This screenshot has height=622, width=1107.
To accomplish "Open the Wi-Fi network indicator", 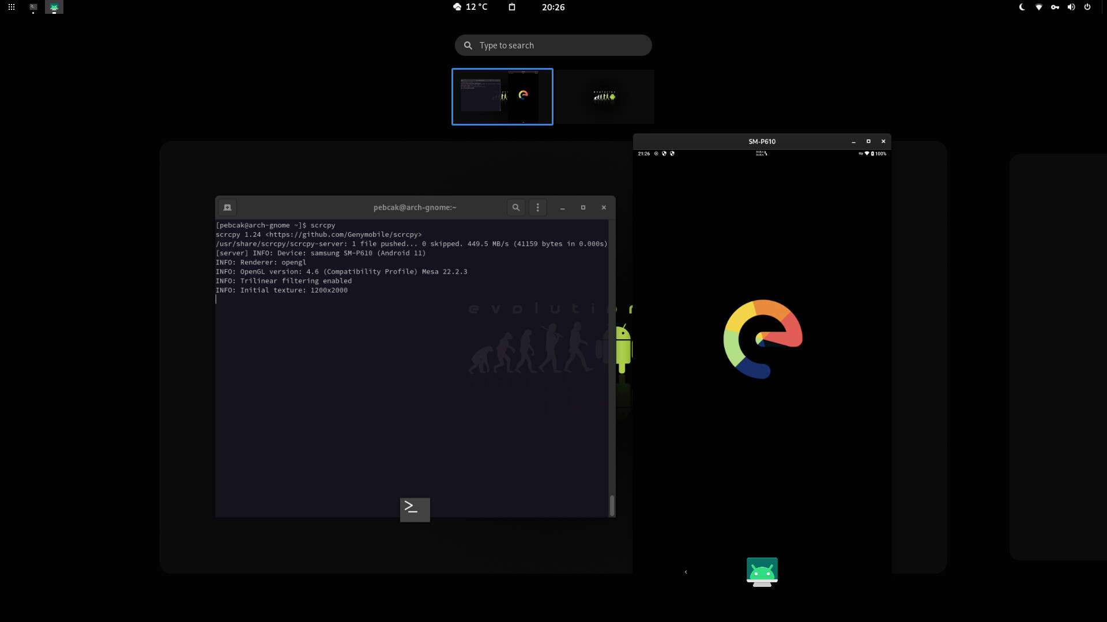I will [x=1038, y=7].
